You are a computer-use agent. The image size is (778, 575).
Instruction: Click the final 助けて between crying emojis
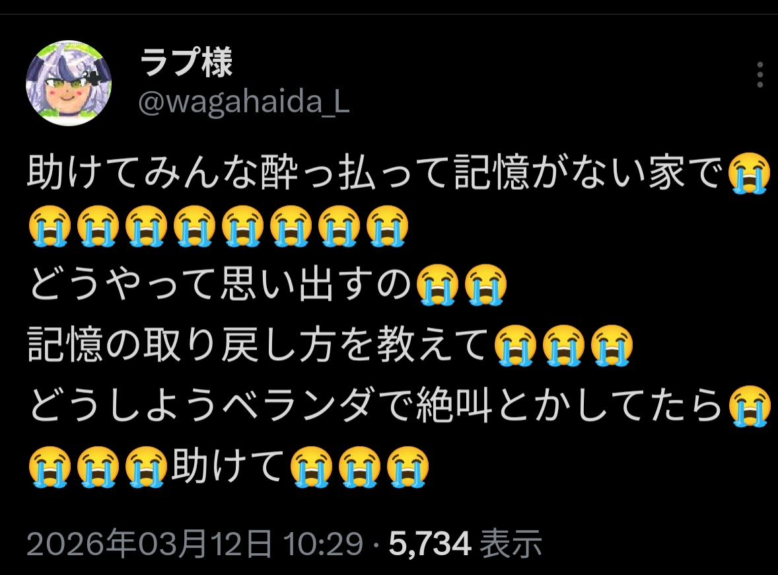point(227,466)
